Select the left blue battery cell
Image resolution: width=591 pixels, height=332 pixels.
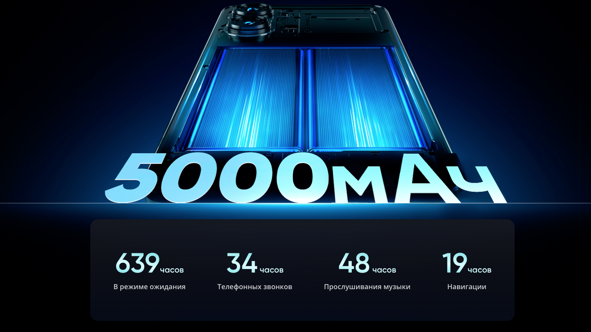[243, 98]
